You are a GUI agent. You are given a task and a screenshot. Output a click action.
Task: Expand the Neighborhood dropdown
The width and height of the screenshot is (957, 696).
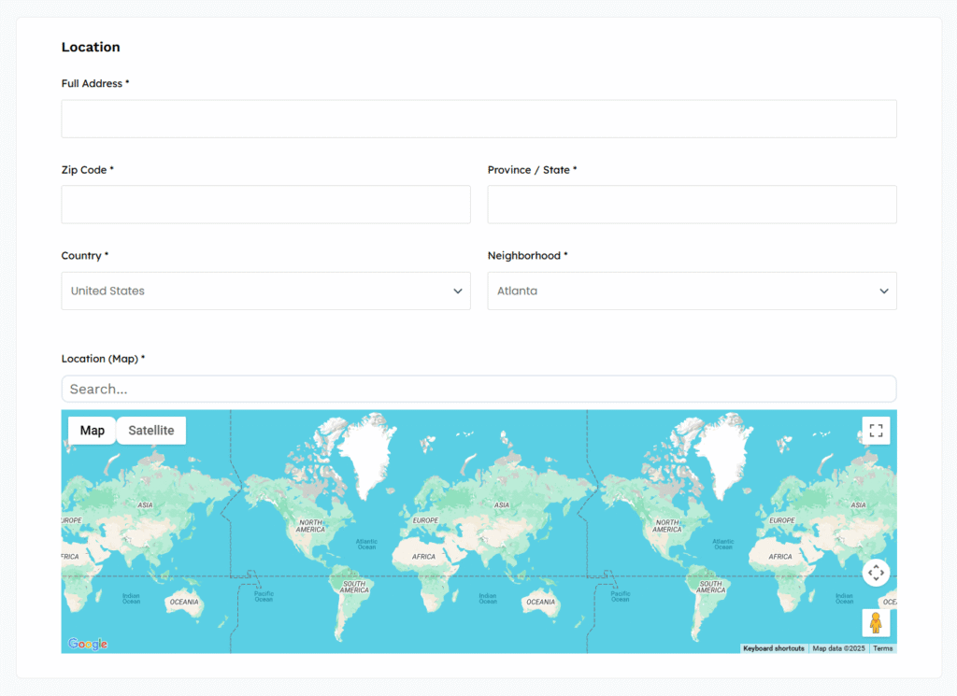click(x=692, y=291)
